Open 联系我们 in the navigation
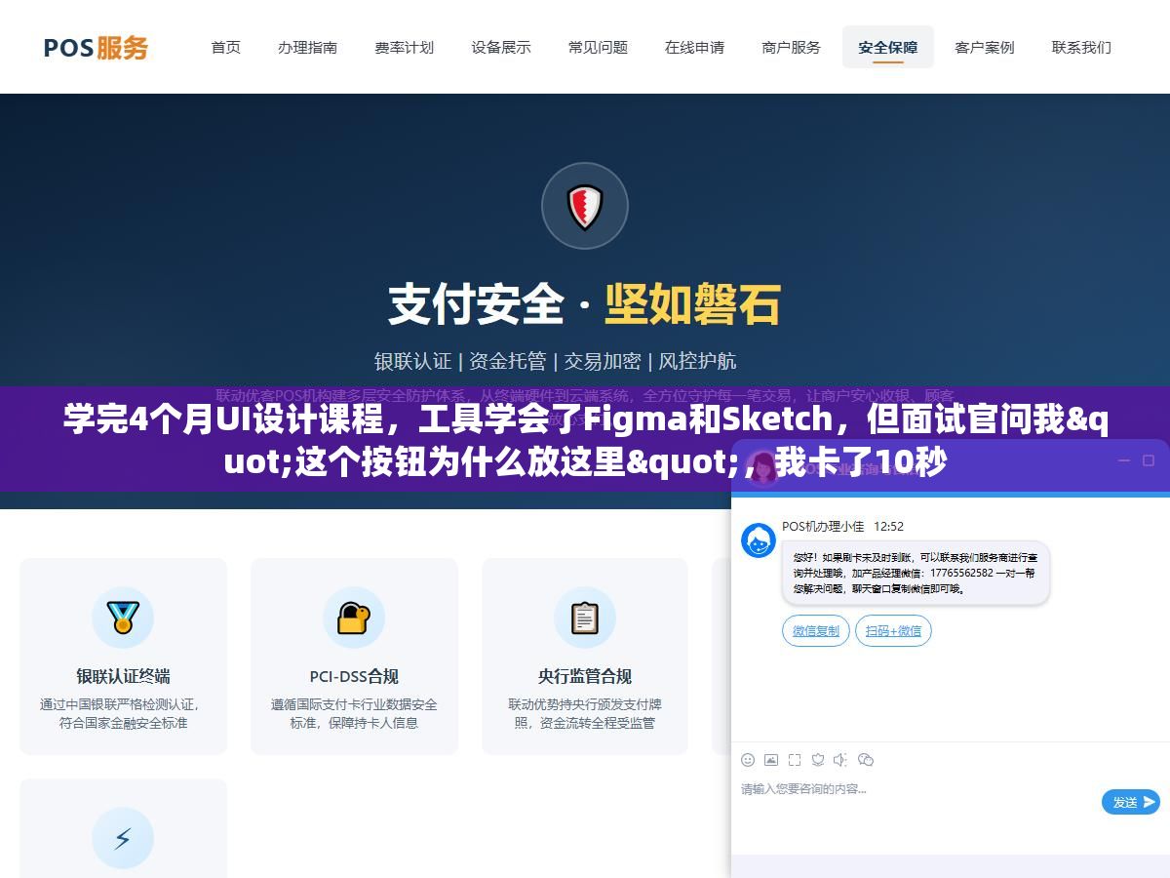The width and height of the screenshot is (1170, 878). 1081,47
